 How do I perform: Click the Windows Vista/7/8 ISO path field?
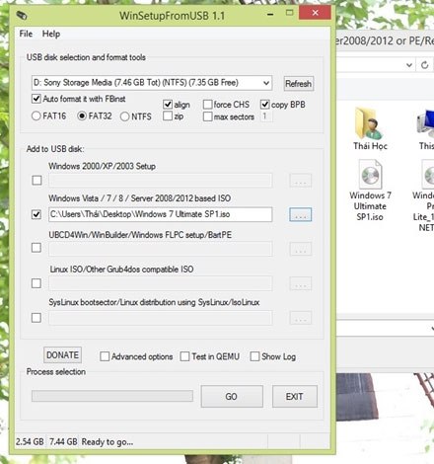pyautogui.click(x=161, y=214)
